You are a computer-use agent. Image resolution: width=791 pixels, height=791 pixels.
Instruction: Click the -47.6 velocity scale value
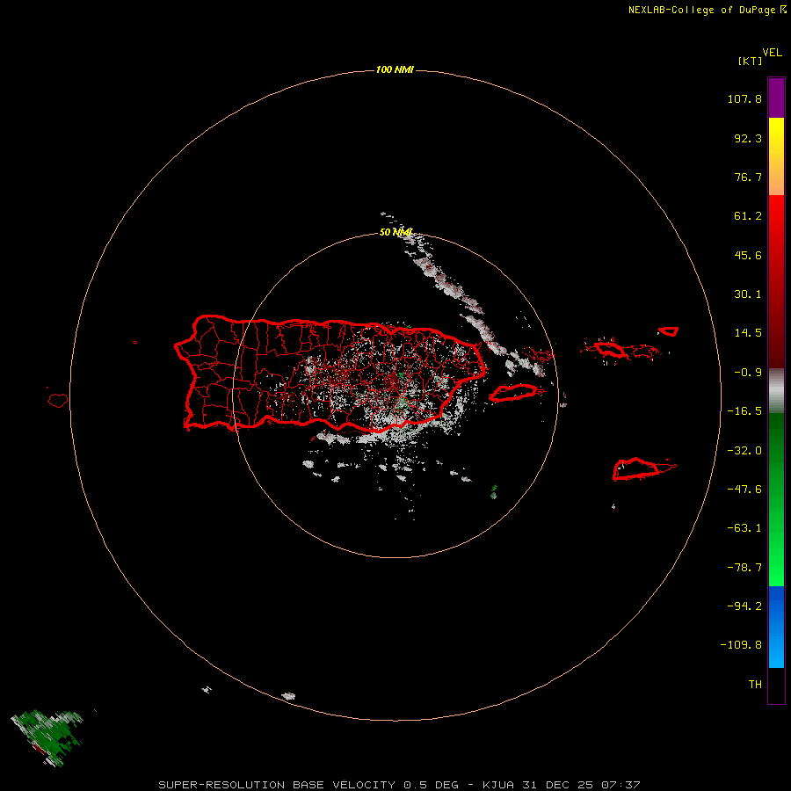[x=744, y=490]
